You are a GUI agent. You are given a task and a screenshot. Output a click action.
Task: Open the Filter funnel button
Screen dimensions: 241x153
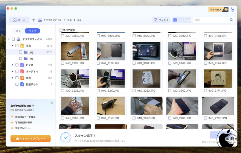coord(161,20)
